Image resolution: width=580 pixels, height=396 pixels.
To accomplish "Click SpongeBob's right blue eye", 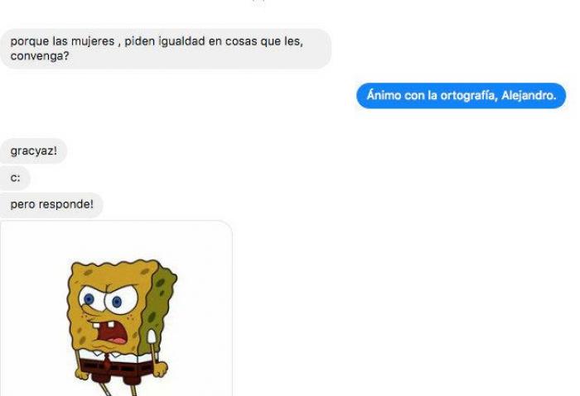I will pos(117,303).
